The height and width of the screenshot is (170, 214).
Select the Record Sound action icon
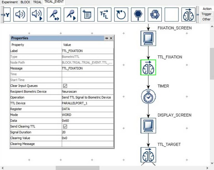54,15
